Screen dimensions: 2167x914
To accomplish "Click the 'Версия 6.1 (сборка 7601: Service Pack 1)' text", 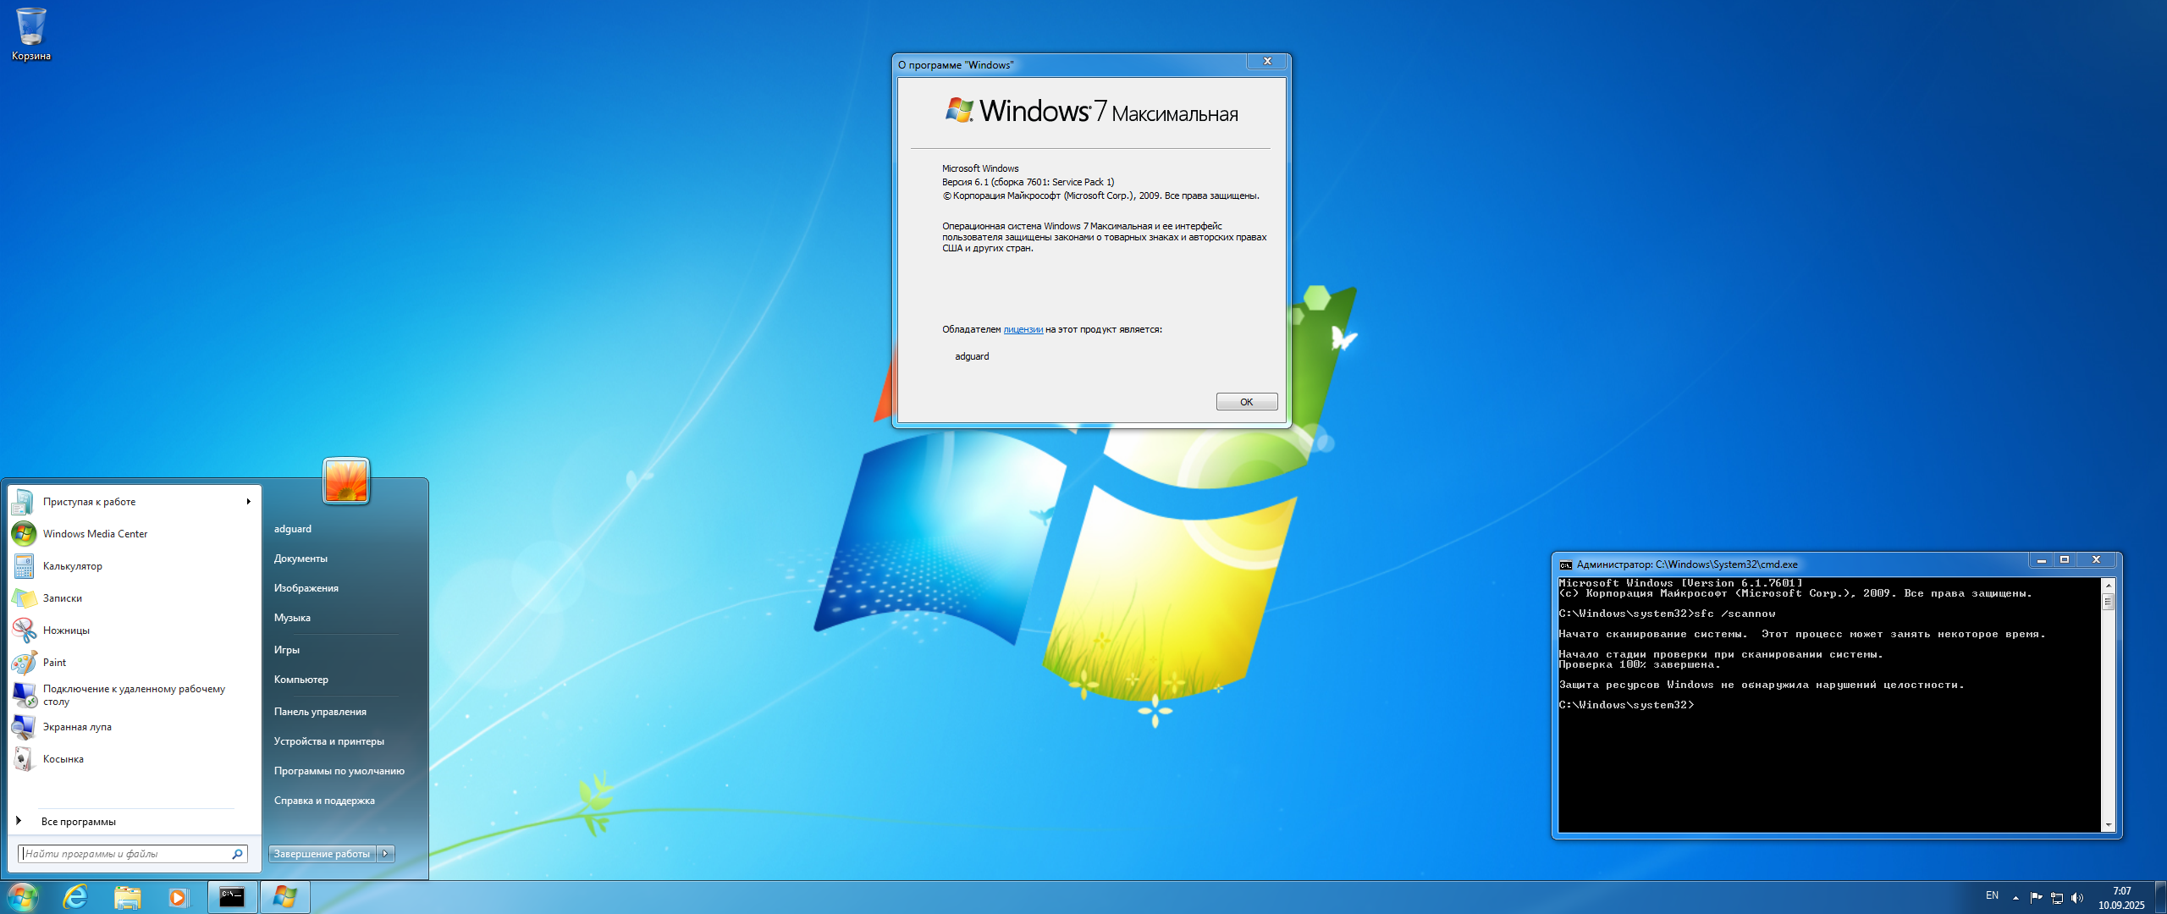I will [x=1028, y=182].
